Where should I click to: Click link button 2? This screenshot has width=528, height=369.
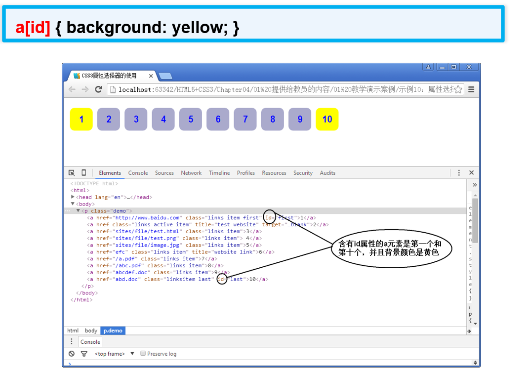click(109, 119)
